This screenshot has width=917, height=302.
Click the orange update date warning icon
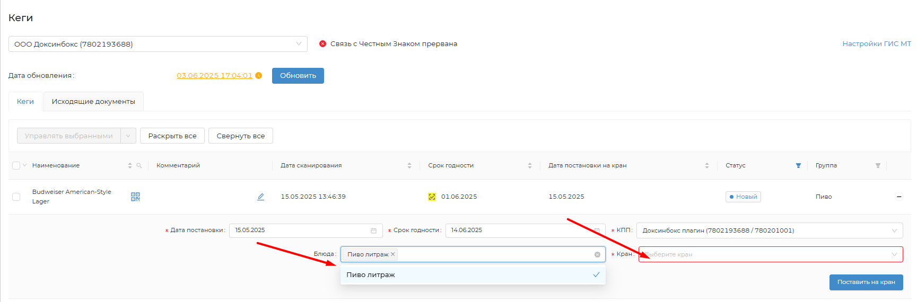click(x=259, y=76)
